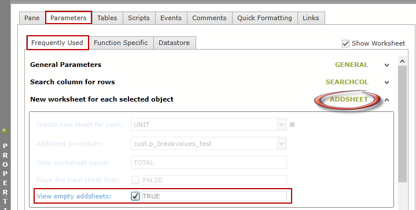Click New worksheet for each selected object heading

(102, 99)
